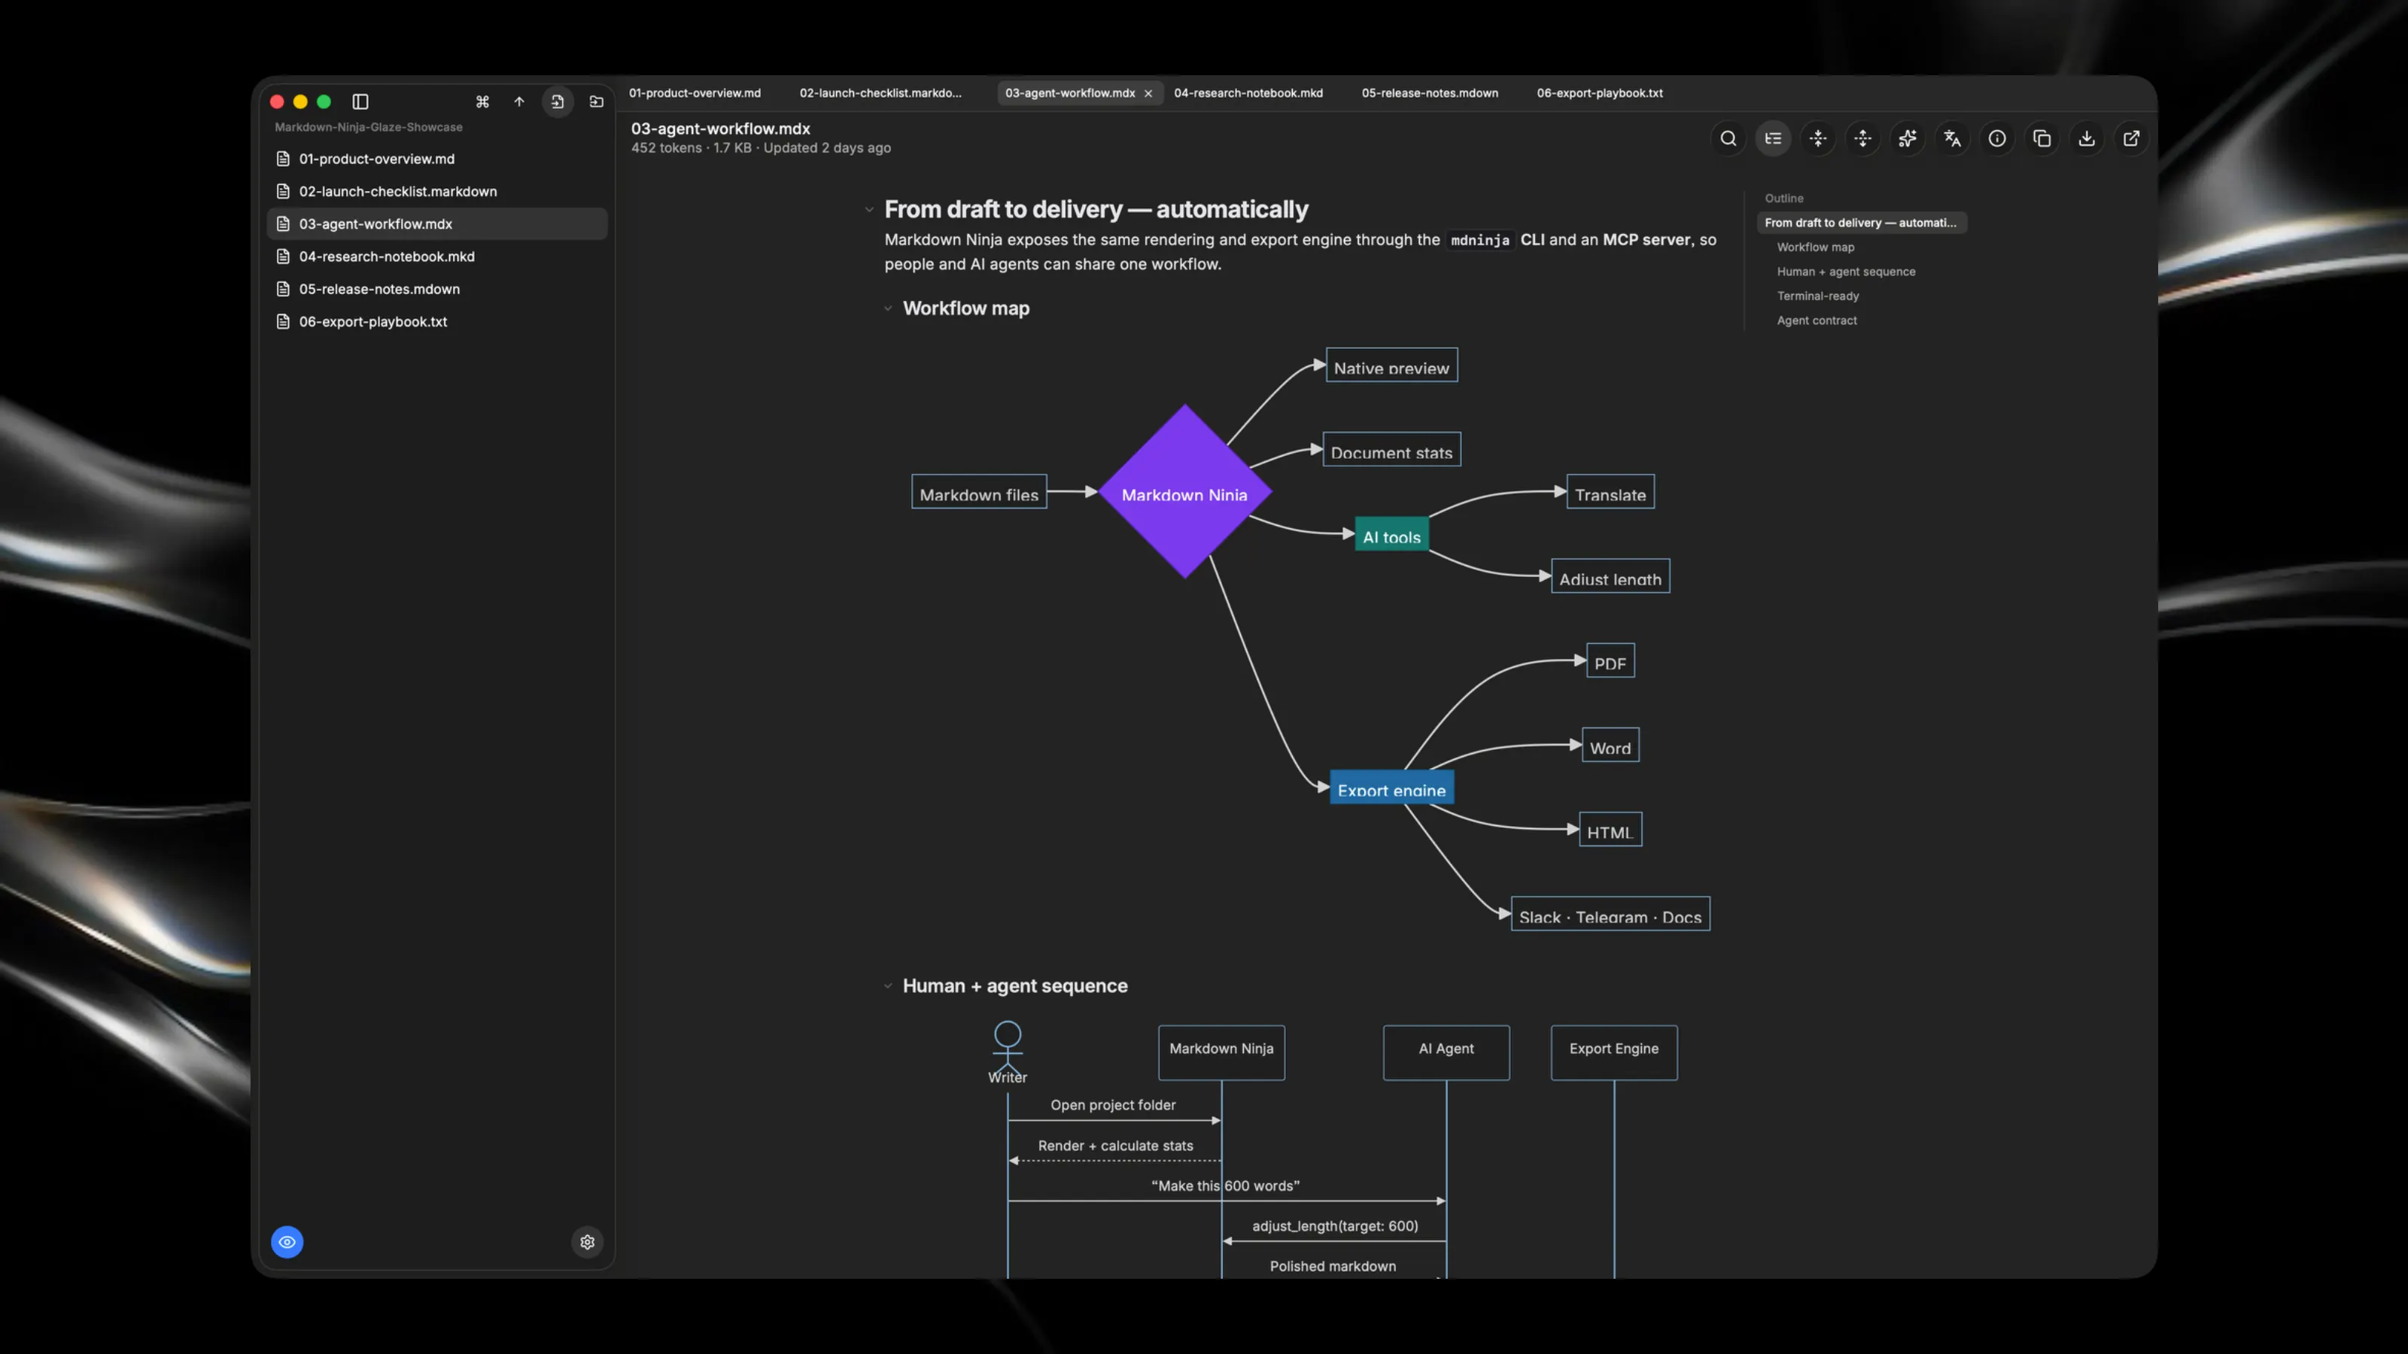Collapse the 'From draft to delivery' heading chevron

click(869, 211)
